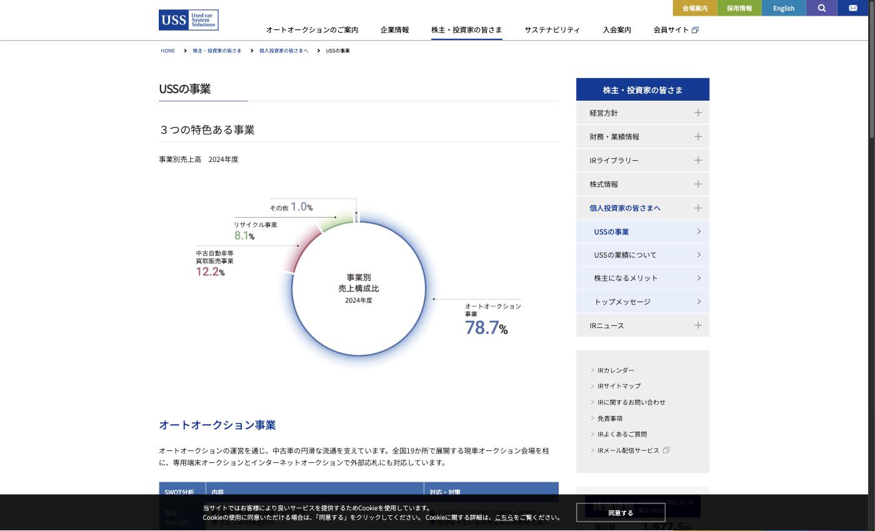Click chevron on USSの業績について row
Screen dimensions: 875x531
click(699, 255)
